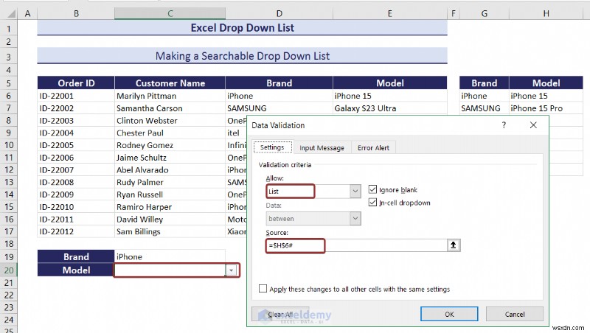The height and width of the screenshot is (333, 590).
Task: Click cell ID-22001
Action: (x=76, y=96)
